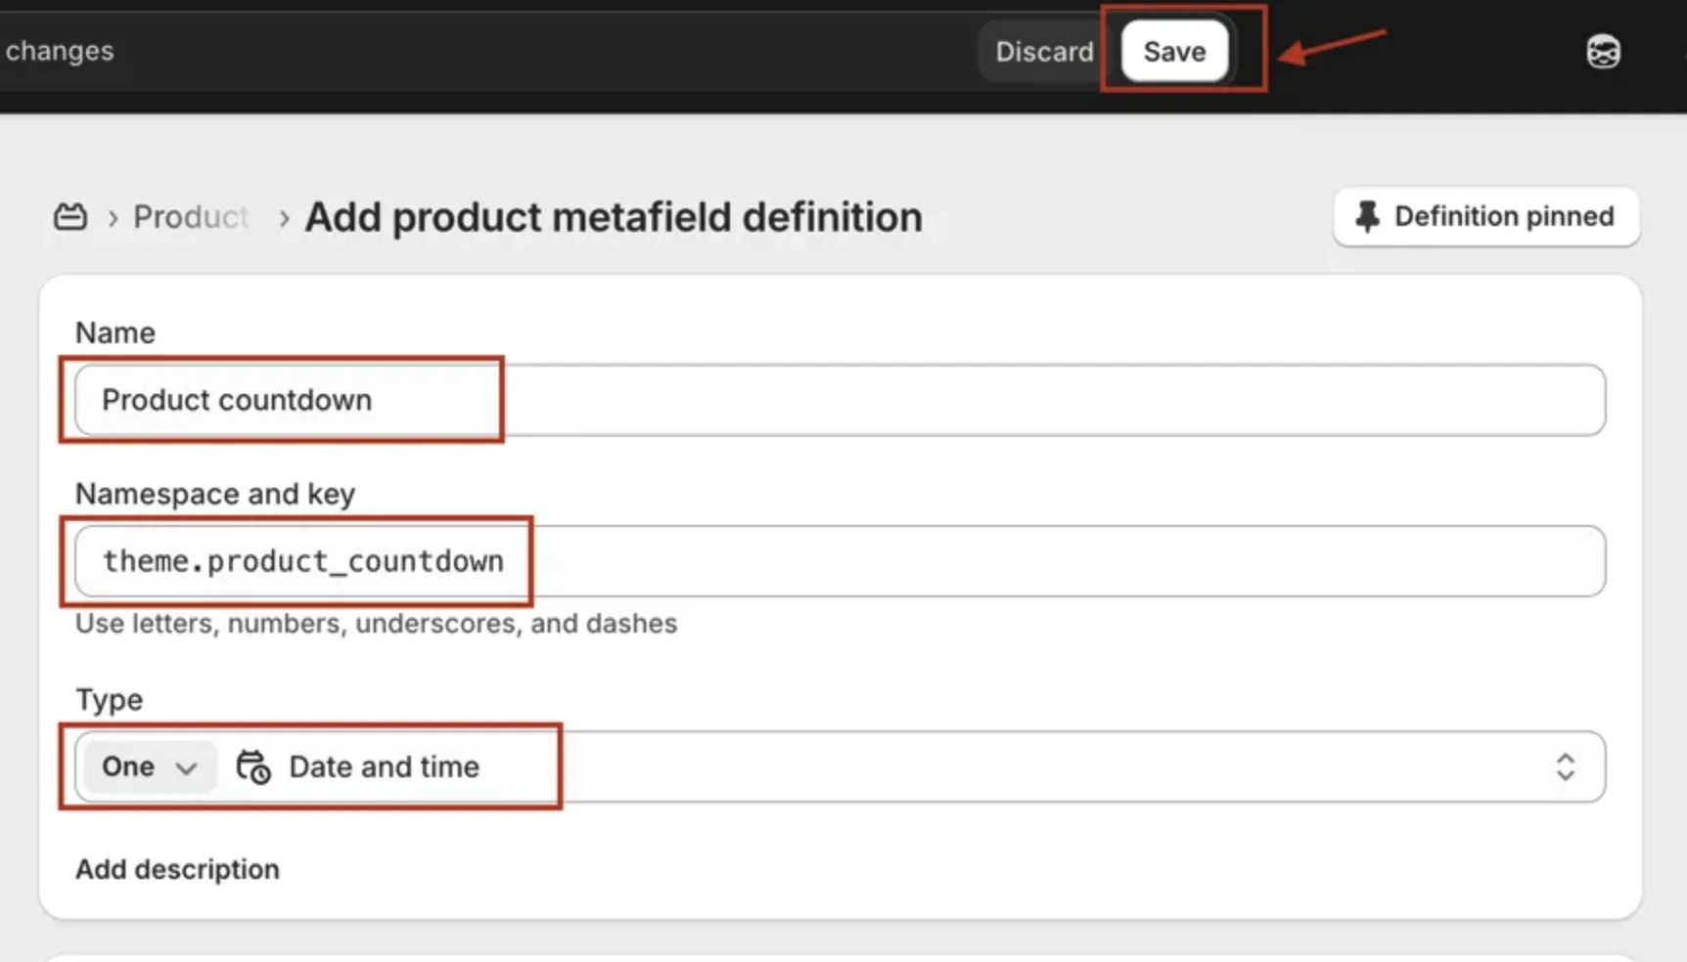Viewport: 1687px width, 962px height.
Task: Click the Date and time calendar icon
Action: tap(253, 766)
